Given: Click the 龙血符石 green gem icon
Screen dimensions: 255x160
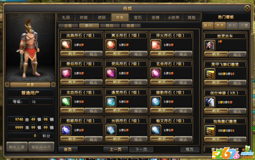Looking at the screenshot, I should point(66,102).
